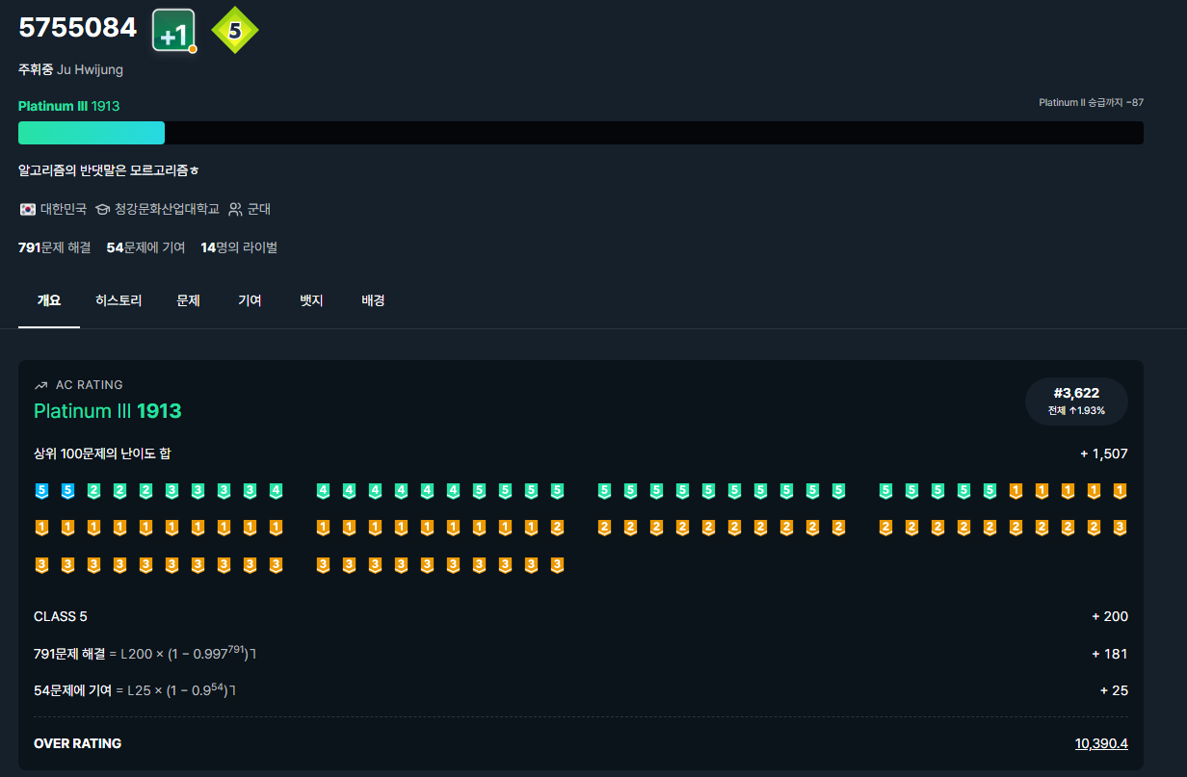Click the Platinum III rating progress bar

[x=580, y=133]
